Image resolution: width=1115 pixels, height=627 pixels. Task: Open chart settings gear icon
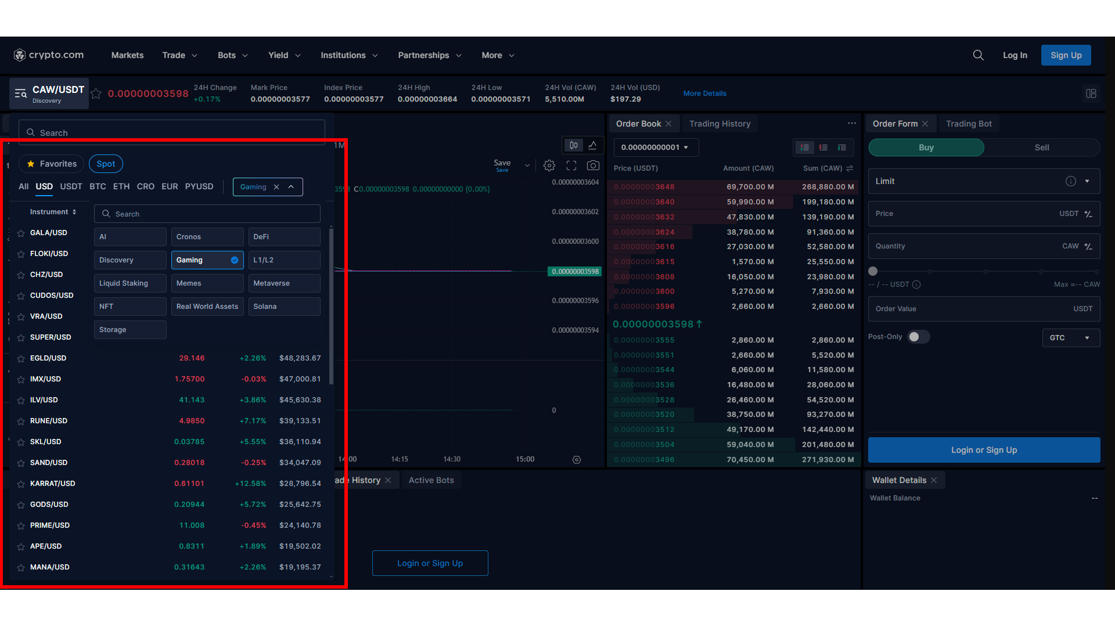pos(549,165)
